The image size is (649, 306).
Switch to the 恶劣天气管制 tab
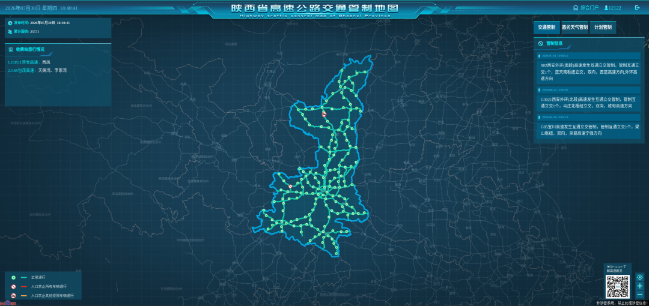click(574, 28)
